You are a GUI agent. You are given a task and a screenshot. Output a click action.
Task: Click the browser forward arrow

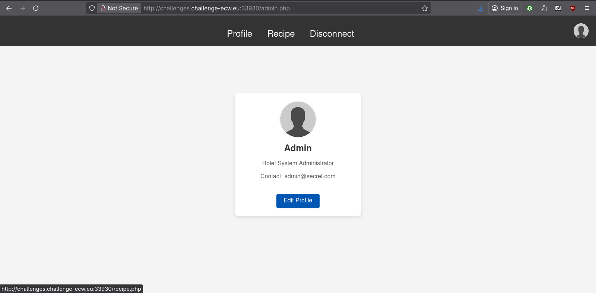click(x=22, y=8)
